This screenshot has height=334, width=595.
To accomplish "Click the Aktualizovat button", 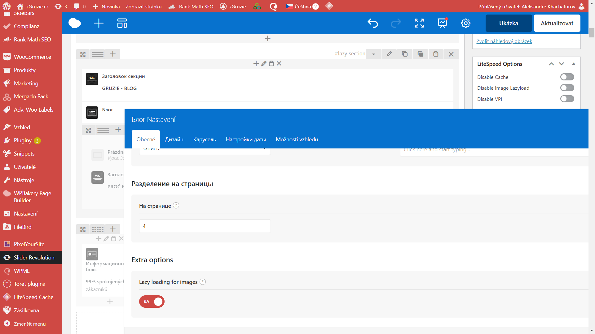I will click(x=557, y=23).
